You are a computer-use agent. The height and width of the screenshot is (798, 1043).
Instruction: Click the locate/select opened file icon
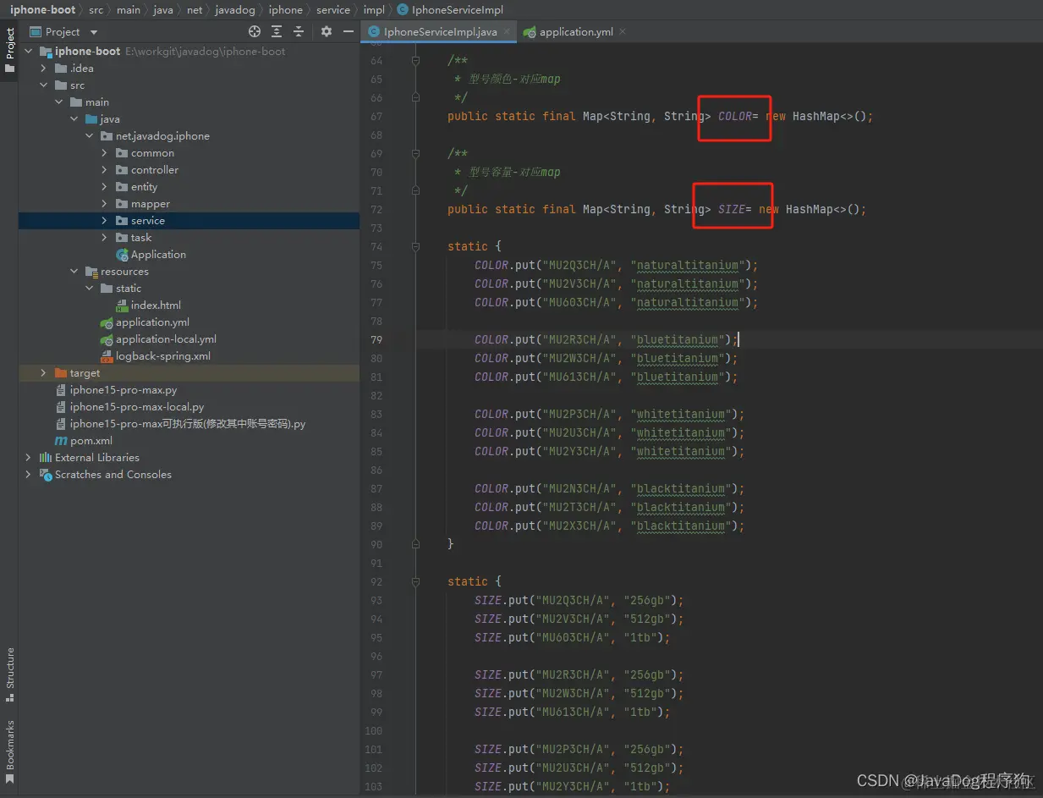click(255, 31)
